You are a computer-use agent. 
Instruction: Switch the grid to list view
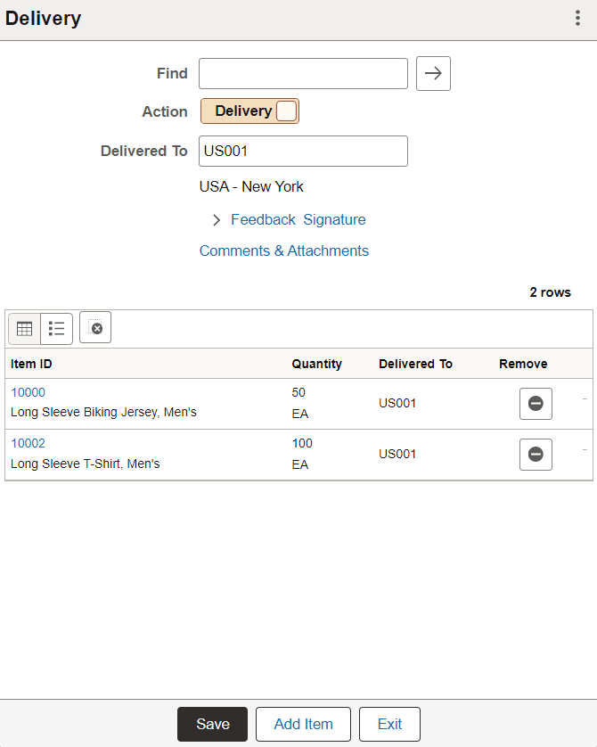click(56, 328)
